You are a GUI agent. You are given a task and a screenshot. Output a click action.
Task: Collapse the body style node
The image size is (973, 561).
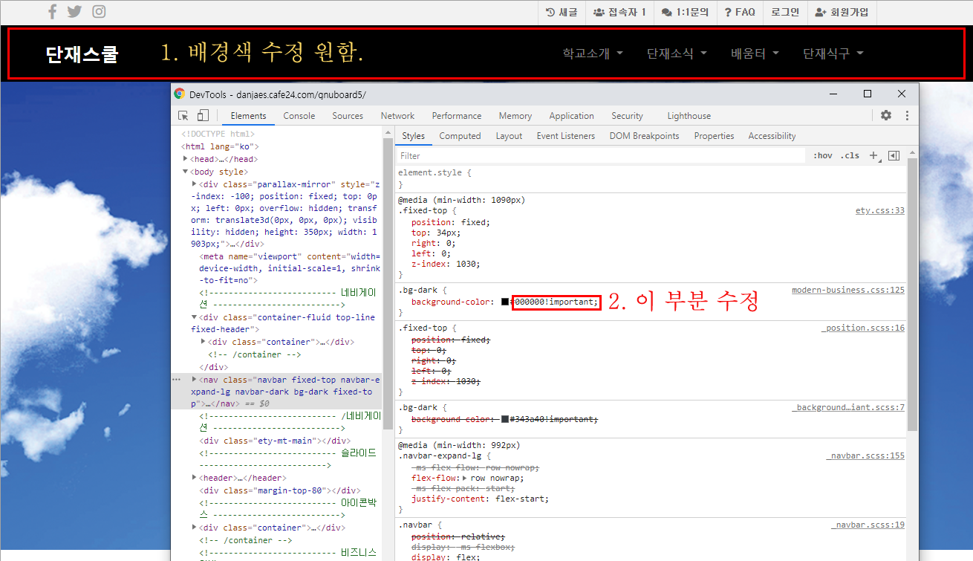coord(186,172)
